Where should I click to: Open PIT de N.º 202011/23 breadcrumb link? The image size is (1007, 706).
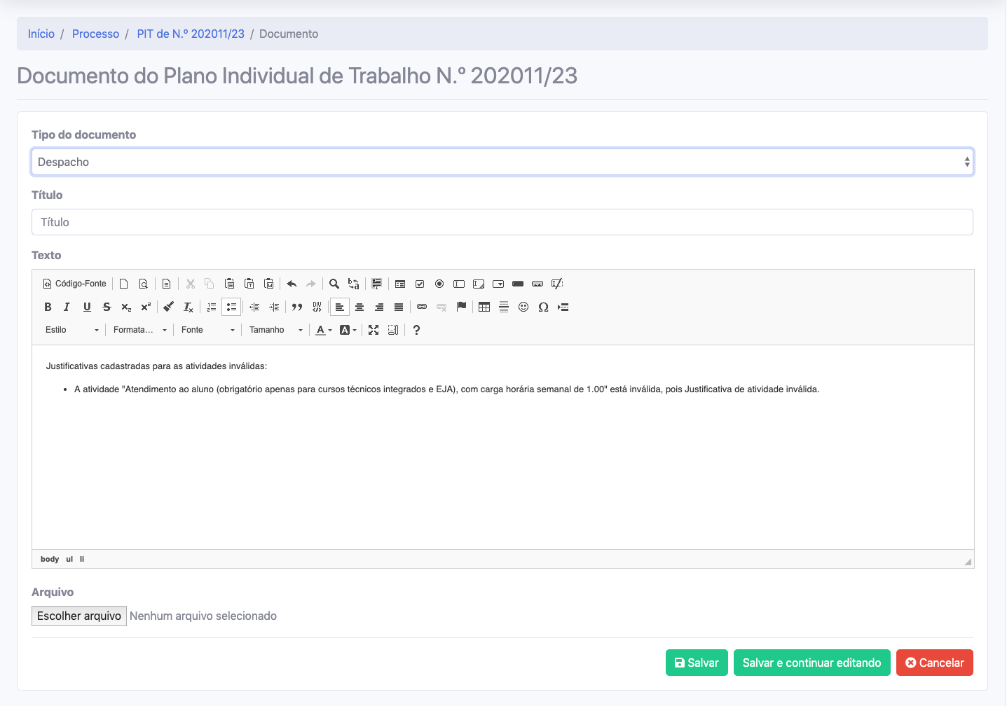pos(191,34)
